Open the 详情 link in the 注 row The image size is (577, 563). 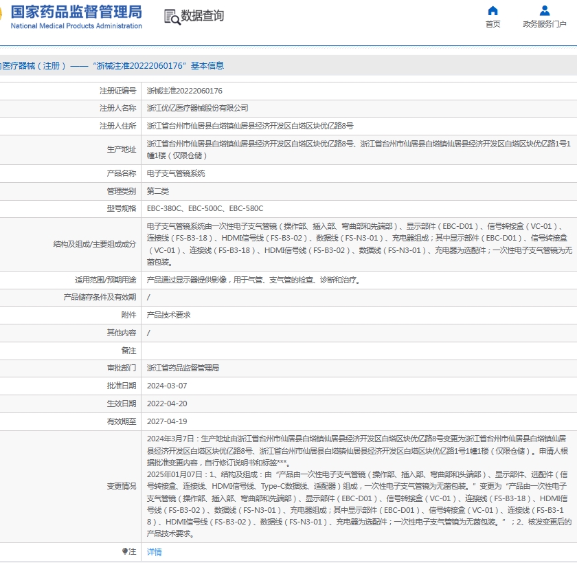[x=154, y=551]
